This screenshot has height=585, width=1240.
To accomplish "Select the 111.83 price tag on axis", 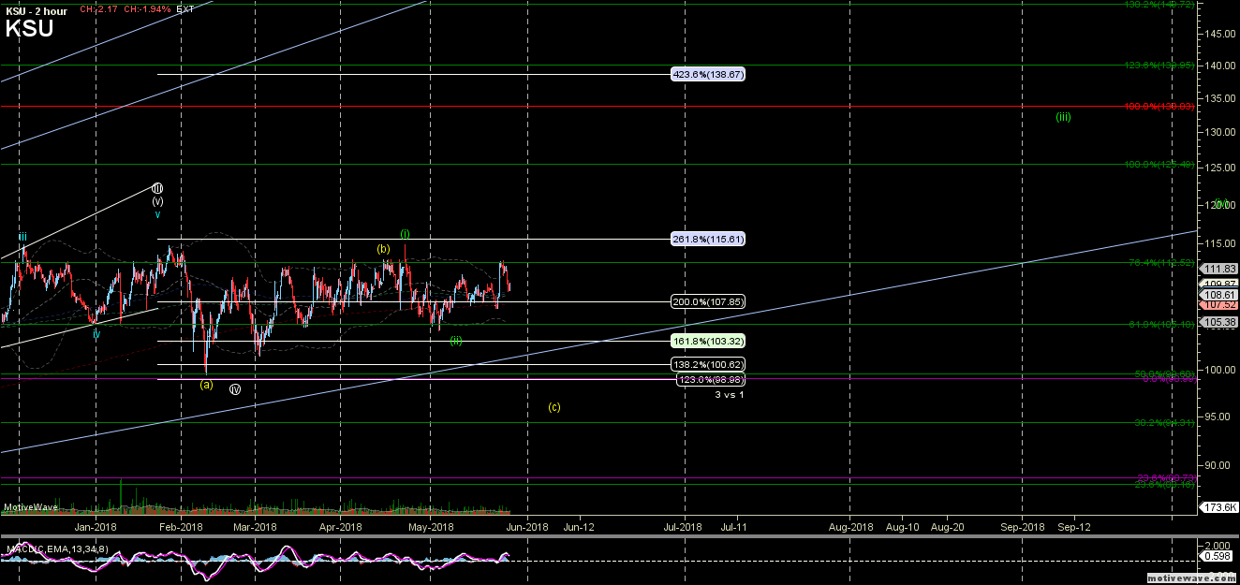I will click(1219, 269).
